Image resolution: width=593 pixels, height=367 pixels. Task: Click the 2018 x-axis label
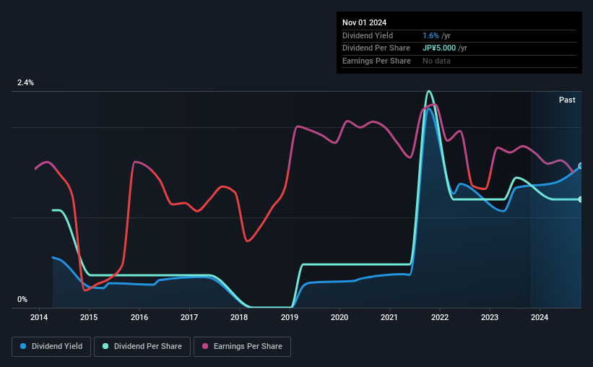tap(239, 317)
